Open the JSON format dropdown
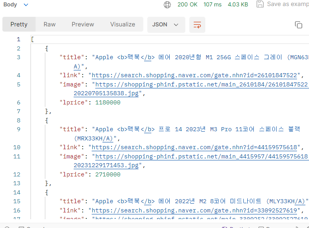The width and height of the screenshot is (309, 228). 166,25
